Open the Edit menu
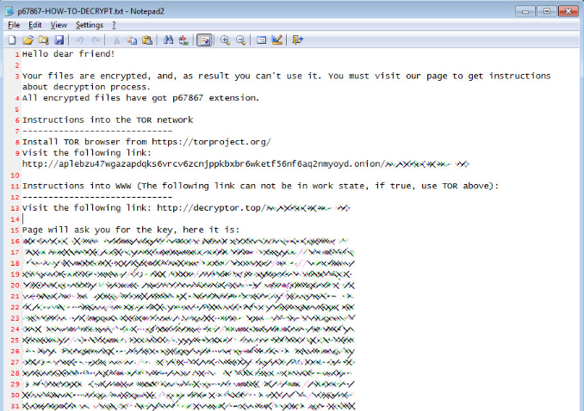 click(x=34, y=25)
